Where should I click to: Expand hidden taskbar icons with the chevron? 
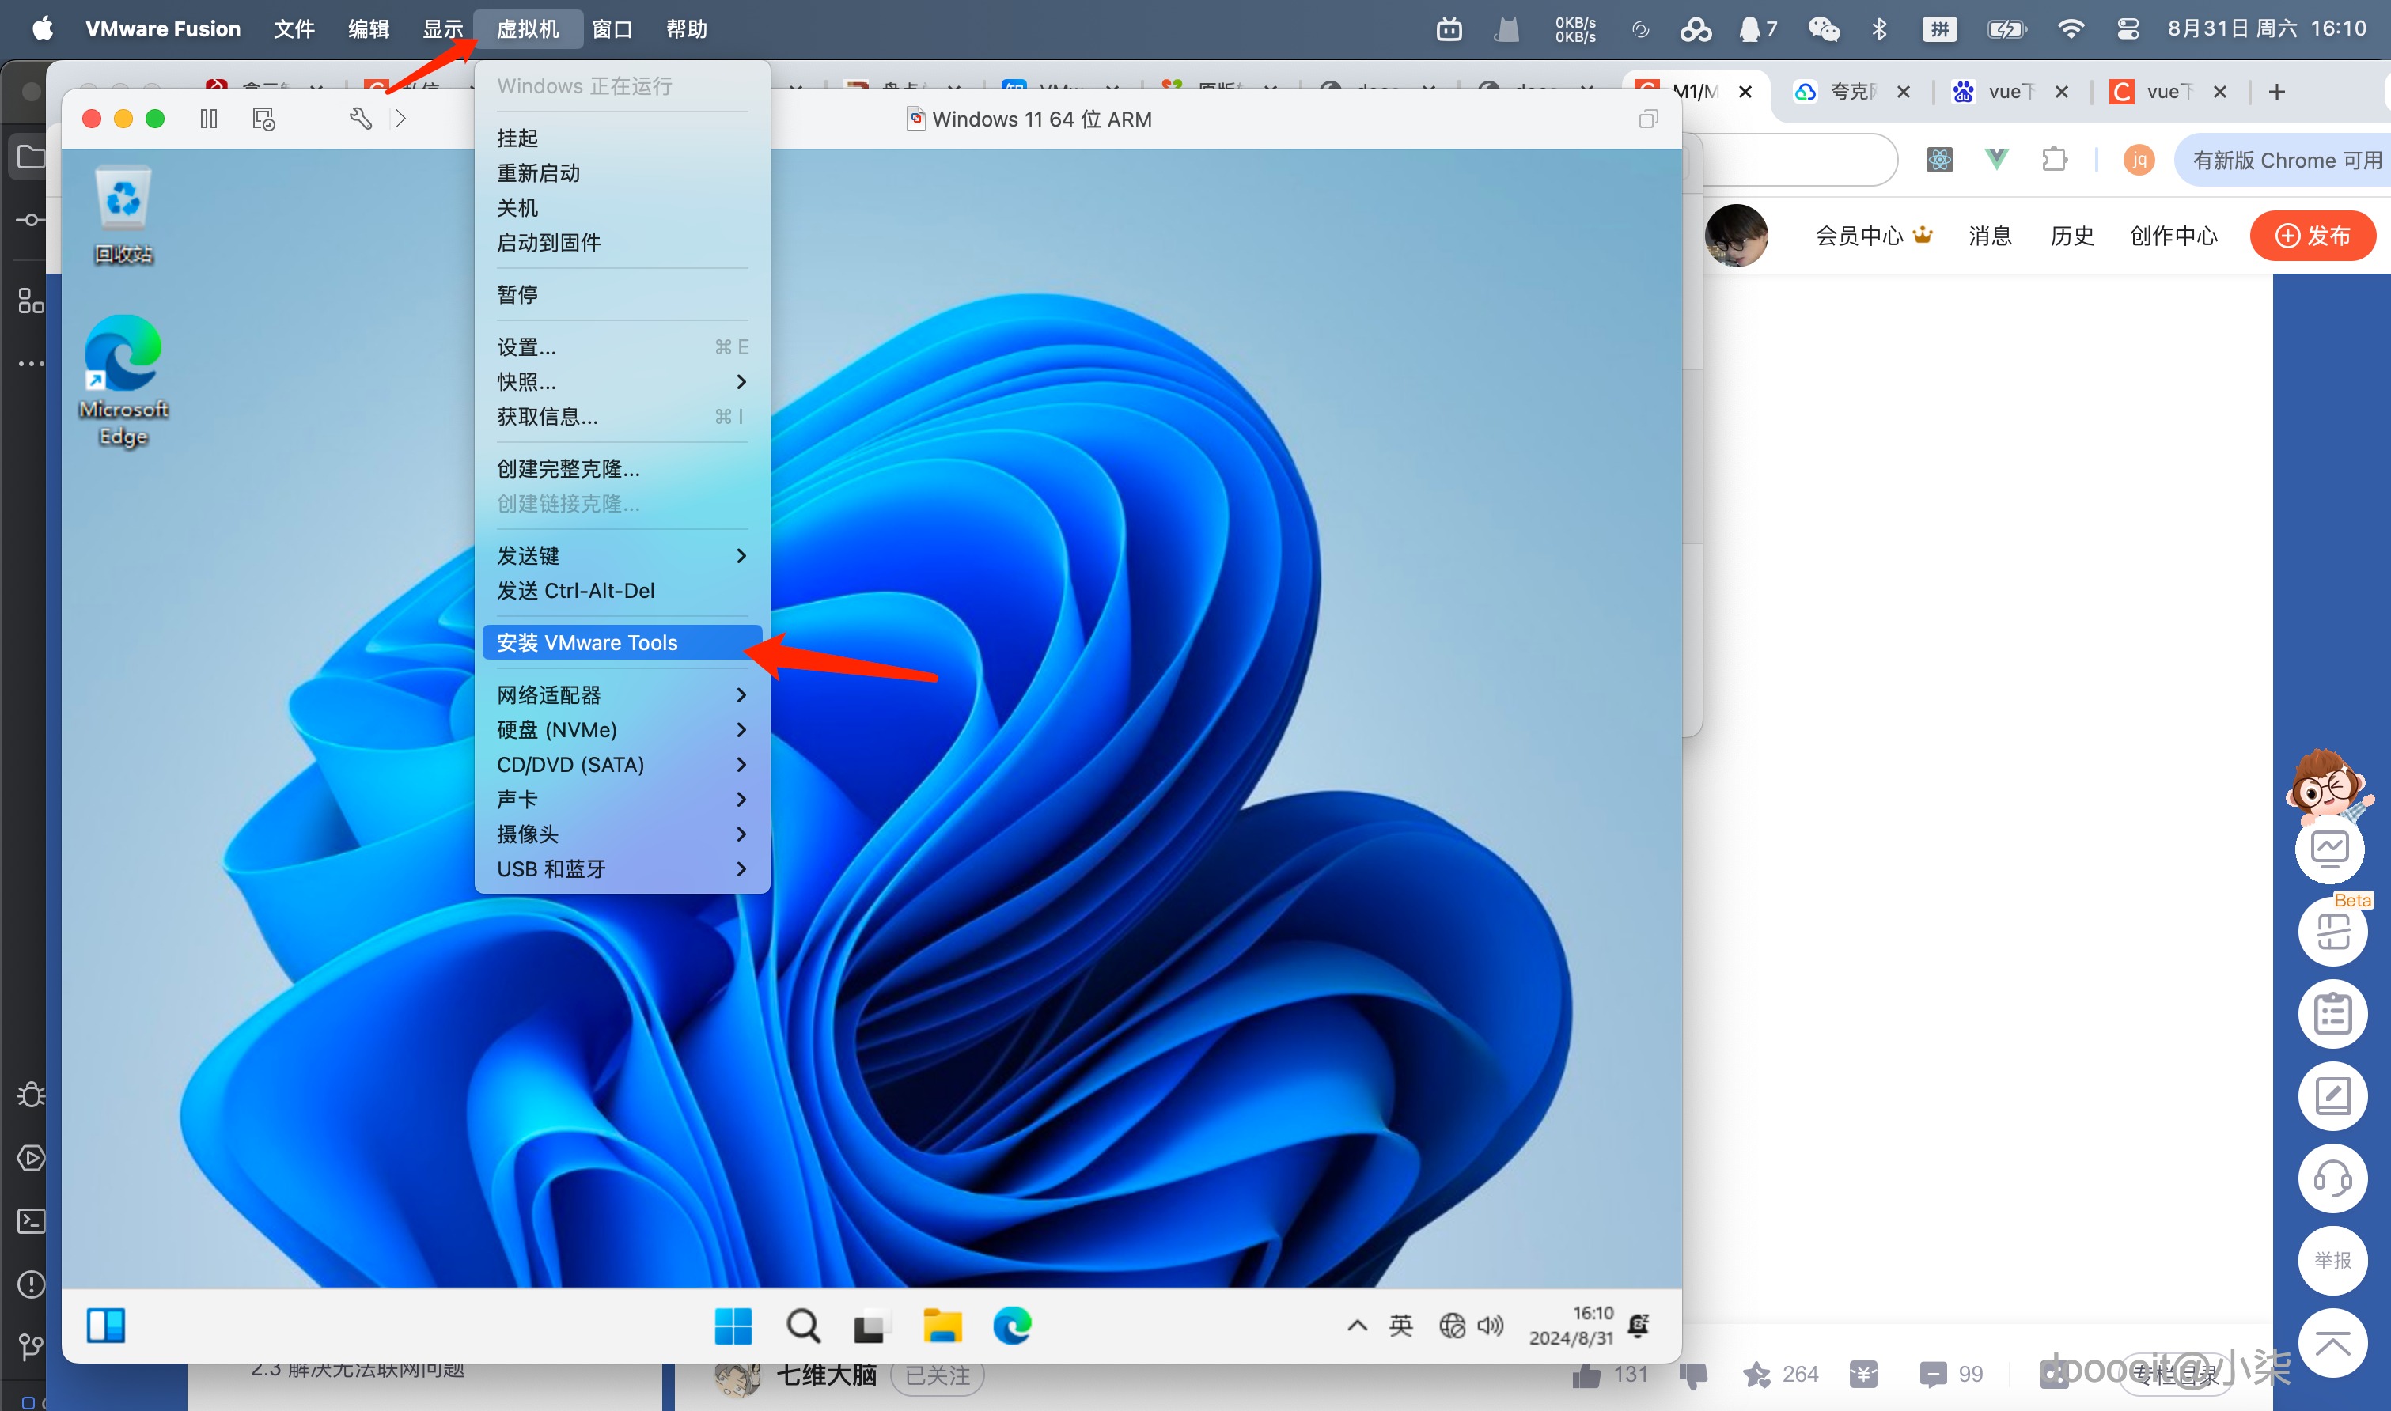click(1357, 1325)
